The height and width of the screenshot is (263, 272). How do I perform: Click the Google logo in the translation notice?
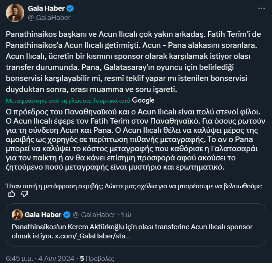pos(143,100)
